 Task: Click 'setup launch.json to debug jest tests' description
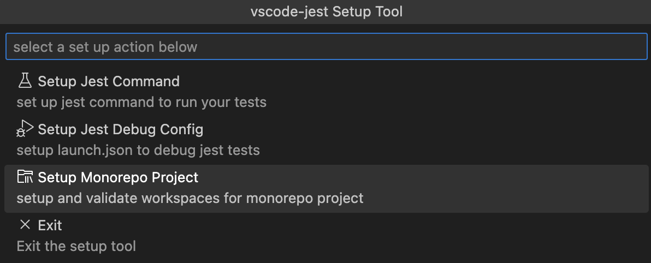138,150
